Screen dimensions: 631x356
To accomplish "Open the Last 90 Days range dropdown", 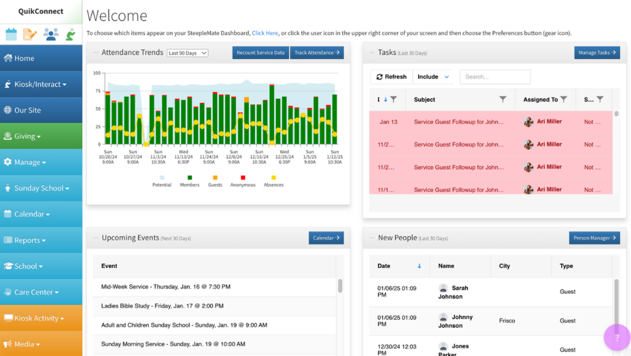I will (188, 53).
